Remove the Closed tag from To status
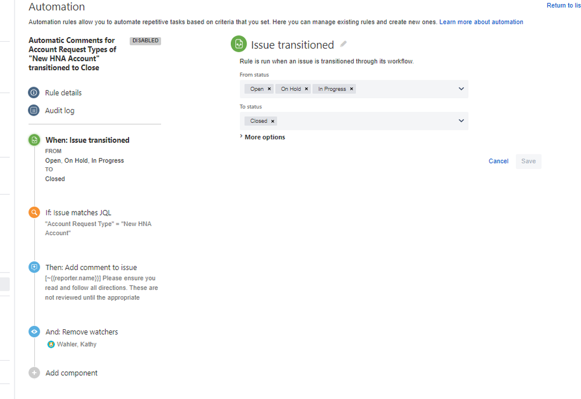Viewport: 581px width, 399px height. pos(273,121)
